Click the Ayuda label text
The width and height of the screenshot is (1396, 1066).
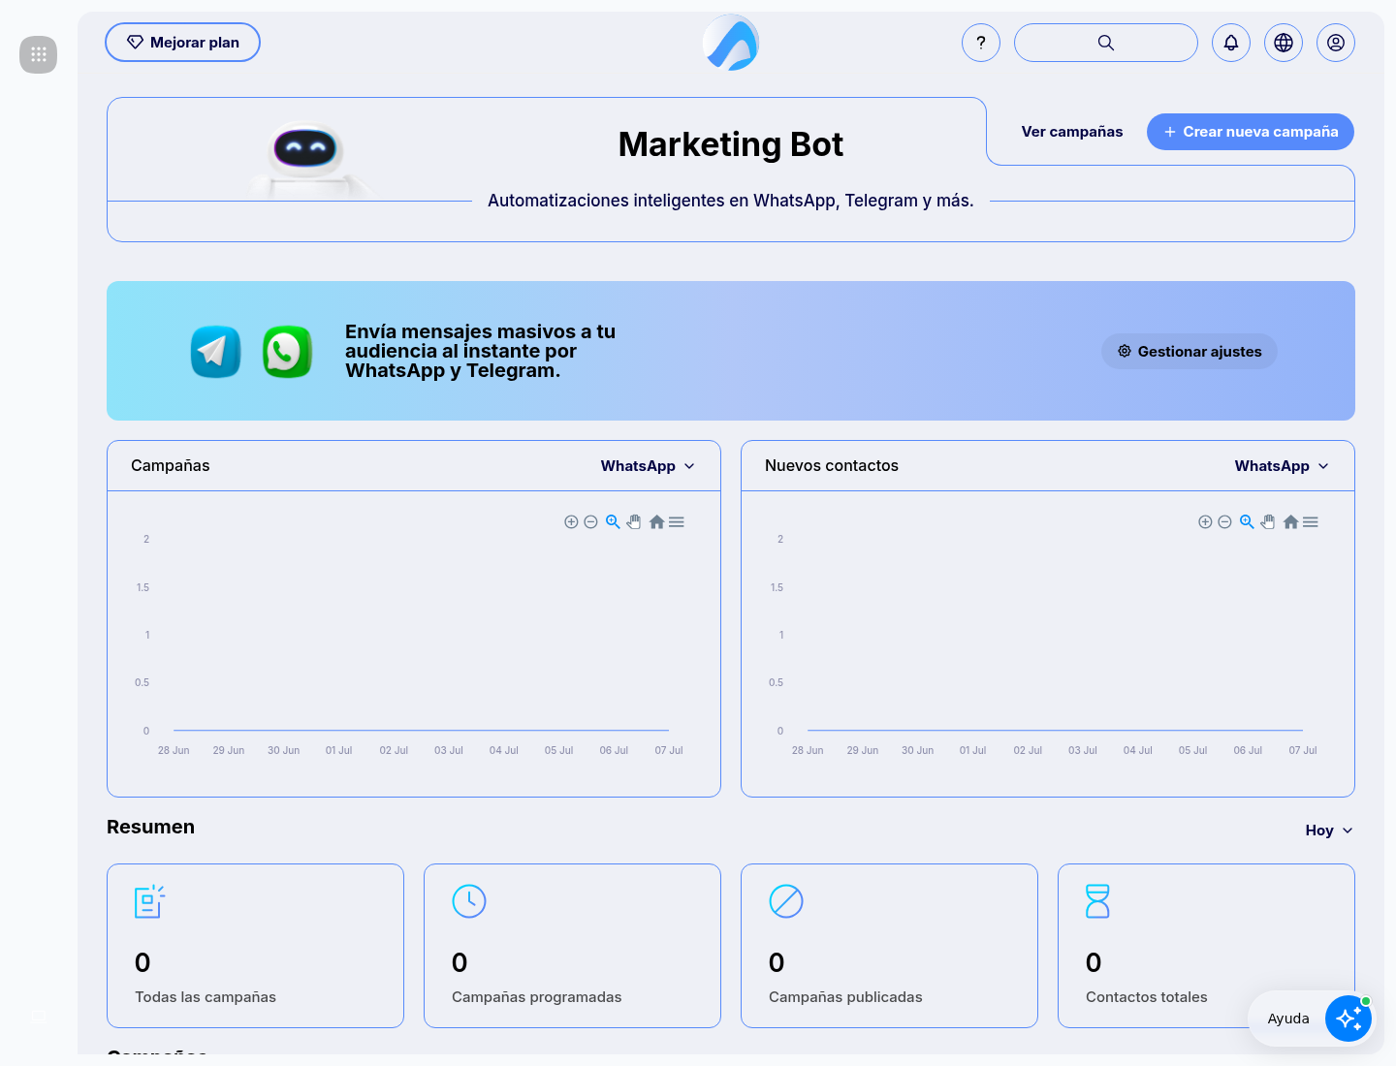coord(1288,1019)
